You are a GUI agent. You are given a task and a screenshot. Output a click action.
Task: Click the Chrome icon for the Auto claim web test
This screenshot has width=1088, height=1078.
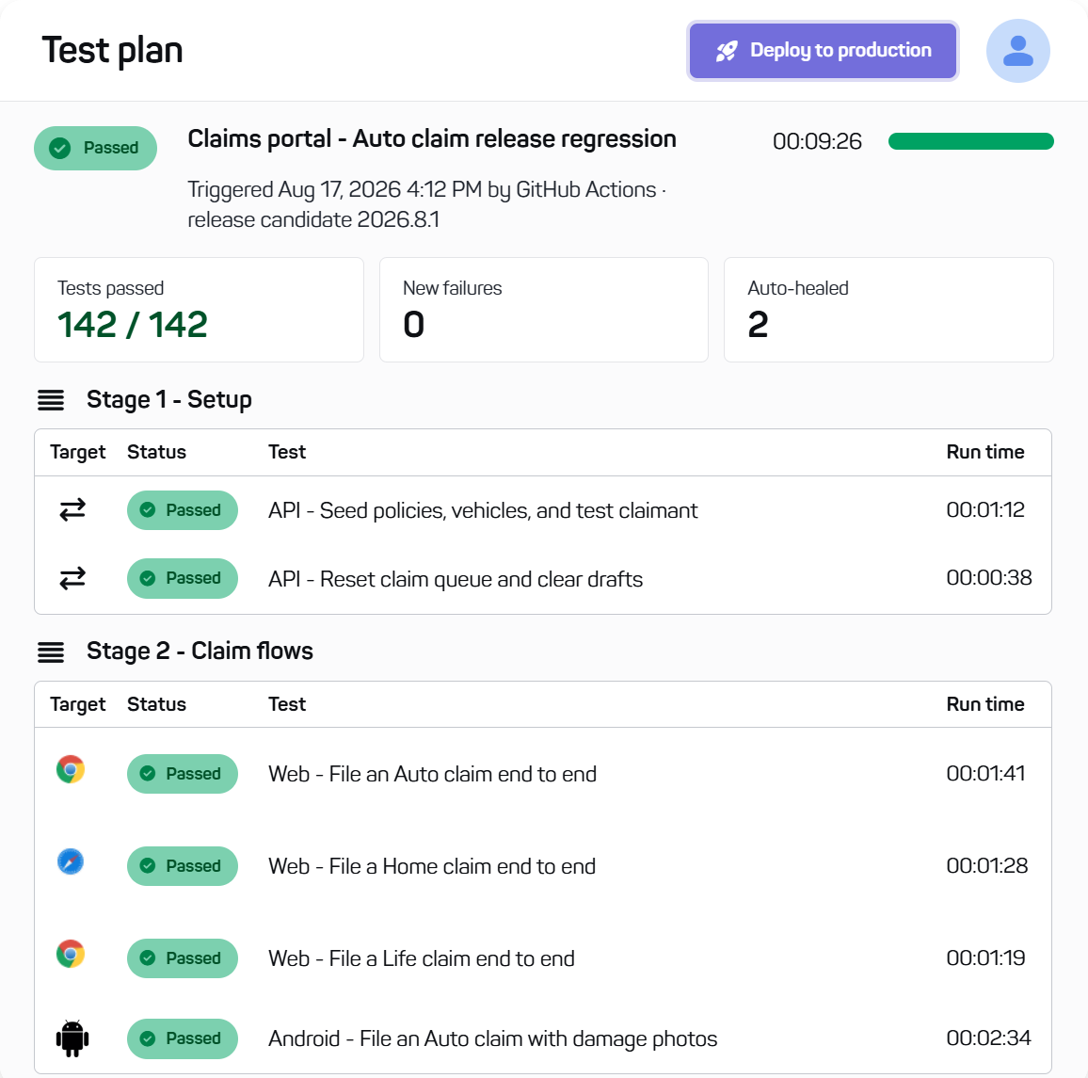(x=71, y=769)
